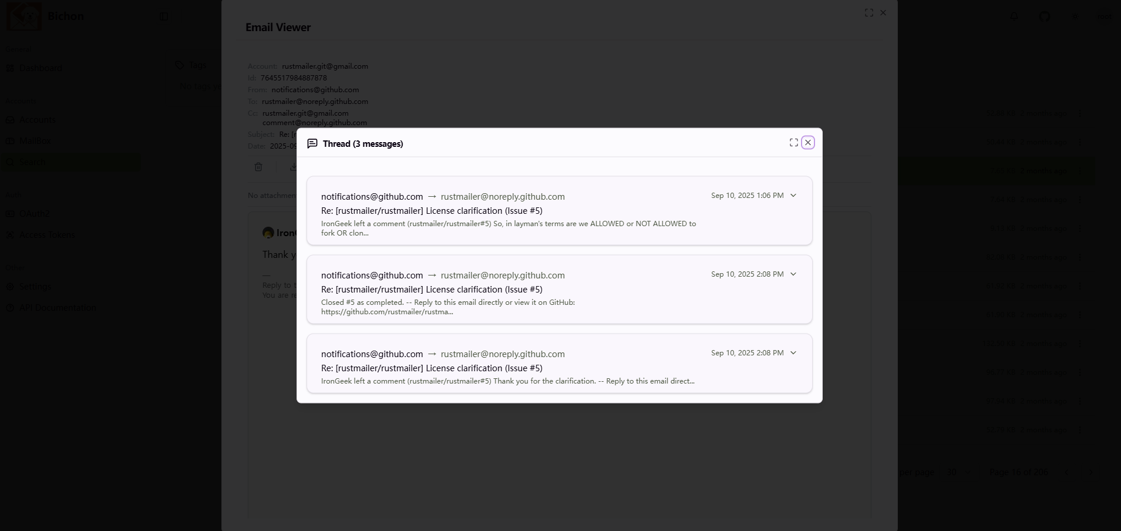The width and height of the screenshot is (1121, 531).
Task: Expand the second 2:08 PM message chevron
Action: pyautogui.click(x=793, y=274)
